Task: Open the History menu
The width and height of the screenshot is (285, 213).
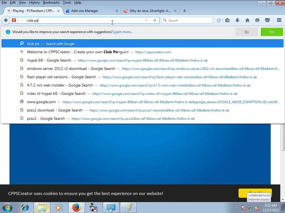Action: click(x=34, y=2)
